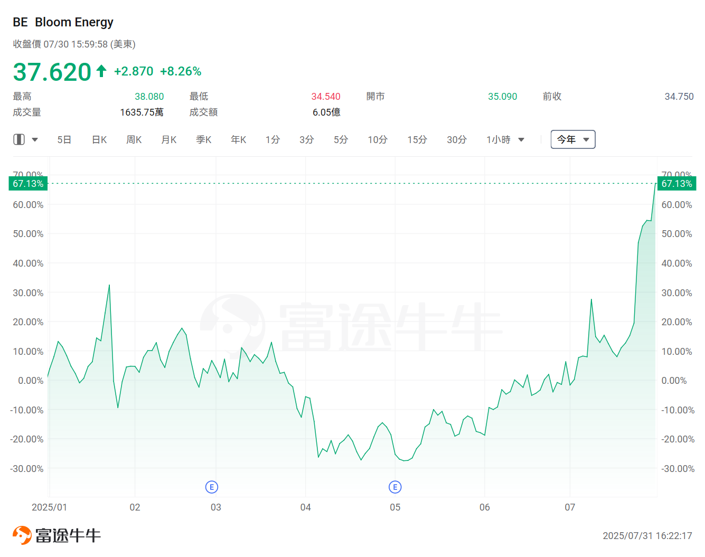
Task: Expand the chart layout dropdown arrow
Action: point(35,140)
